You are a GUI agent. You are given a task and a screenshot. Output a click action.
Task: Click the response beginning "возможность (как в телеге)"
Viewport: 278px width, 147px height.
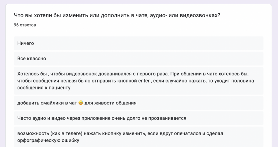pyautogui.click(x=139, y=137)
